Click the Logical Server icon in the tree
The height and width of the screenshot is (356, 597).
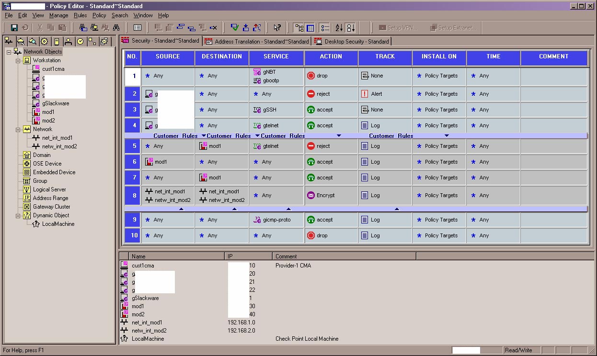pos(27,189)
